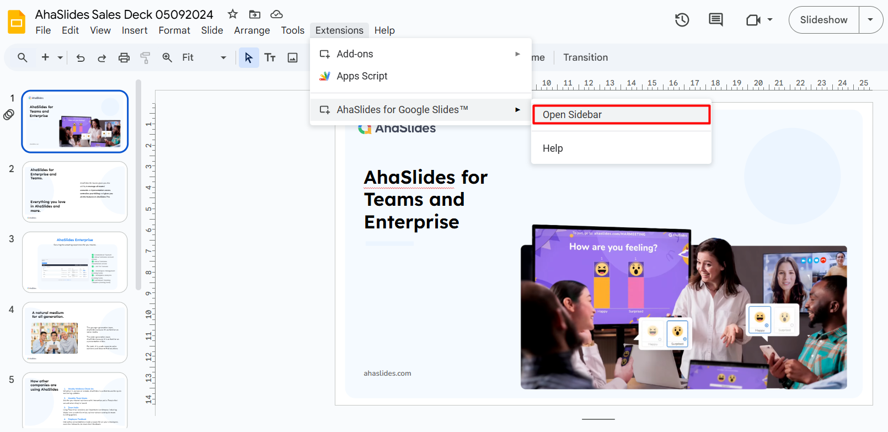Open the Insert menu
The width and height of the screenshot is (888, 432).
point(135,30)
